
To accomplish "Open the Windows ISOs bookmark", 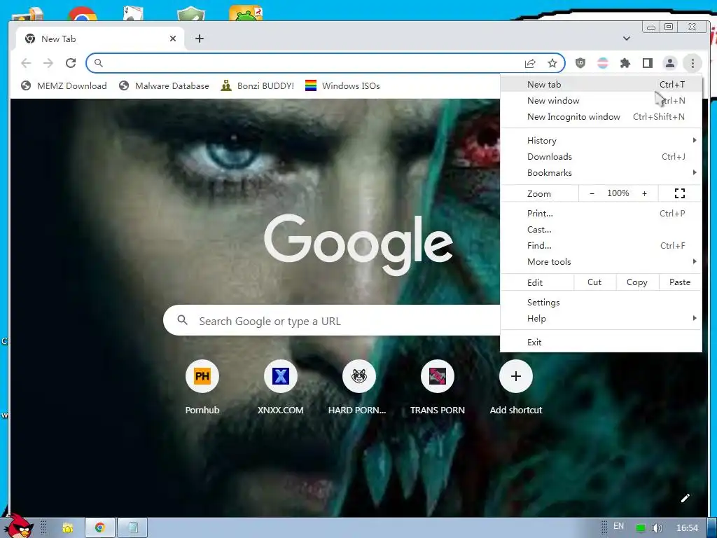I will 342,86.
